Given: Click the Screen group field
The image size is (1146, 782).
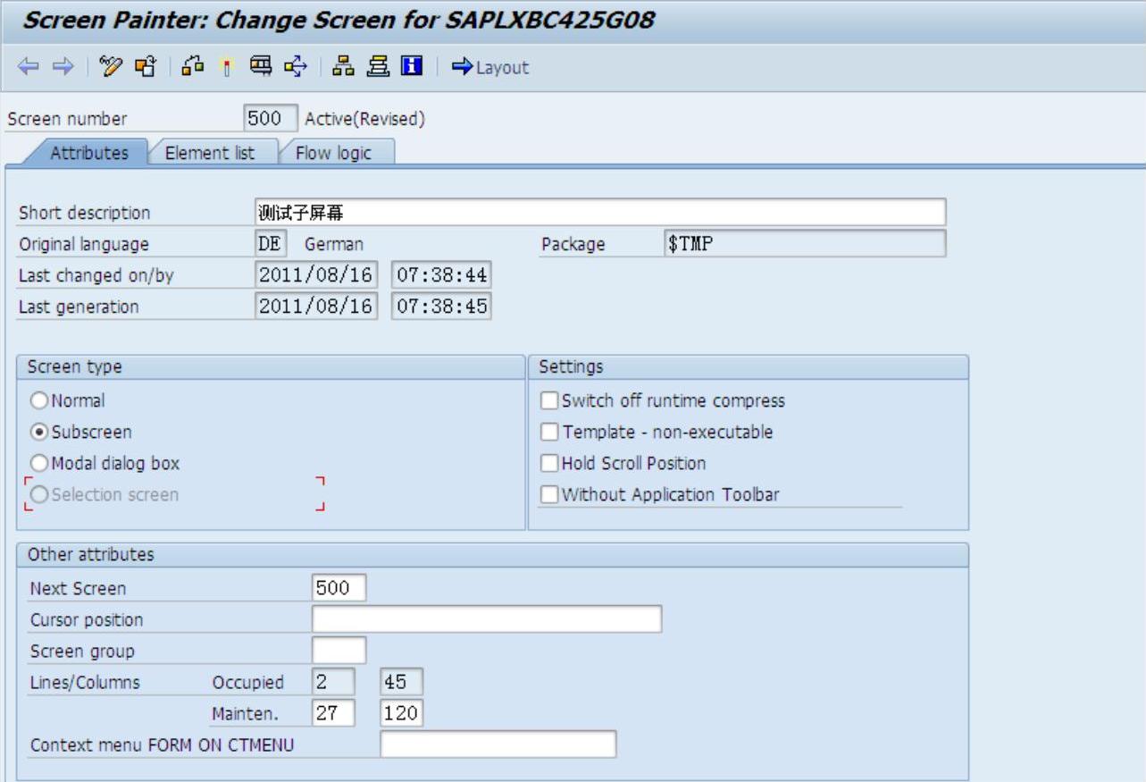Looking at the screenshot, I should coord(339,651).
